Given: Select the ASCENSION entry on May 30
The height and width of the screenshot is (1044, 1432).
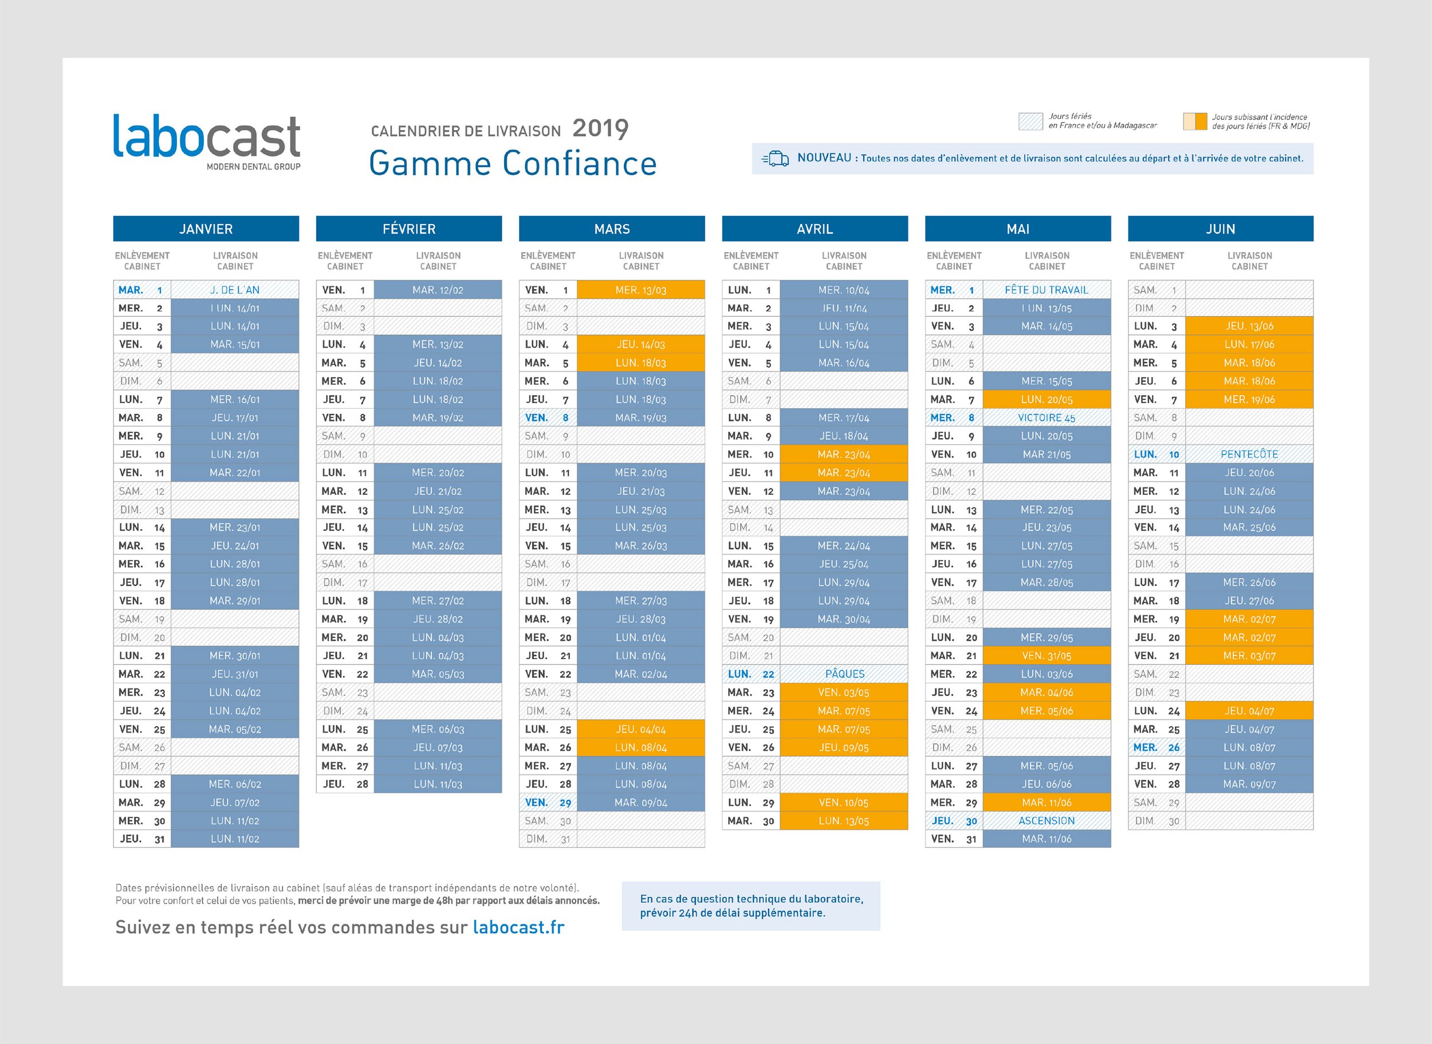Looking at the screenshot, I should (1047, 820).
